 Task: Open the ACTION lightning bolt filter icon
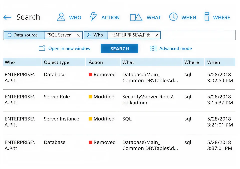tap(94, 17)
